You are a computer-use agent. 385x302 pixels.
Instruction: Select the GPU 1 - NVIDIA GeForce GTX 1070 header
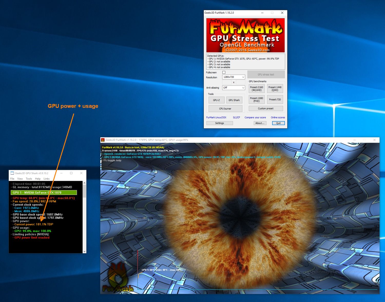(44, 193)
